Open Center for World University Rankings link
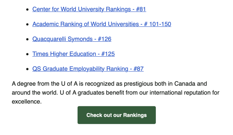The image size is (233, 135). click(x=89, y=9)
